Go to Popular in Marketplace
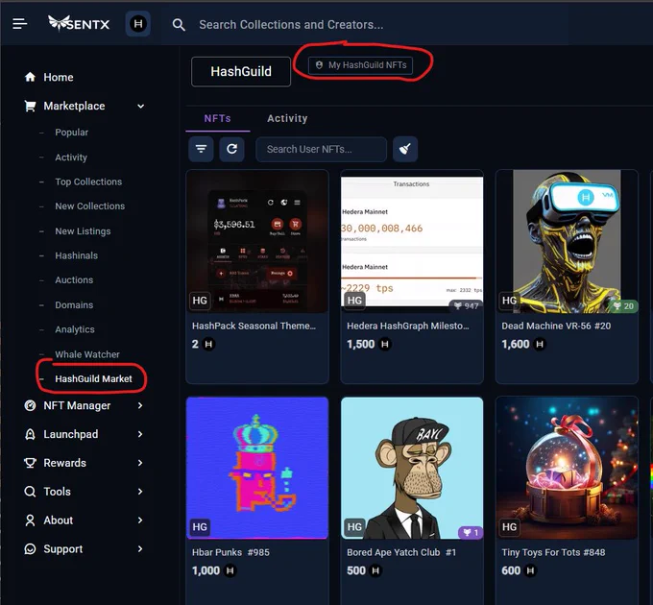Screen dimensions: 653x605 click(x=72, y=133)
